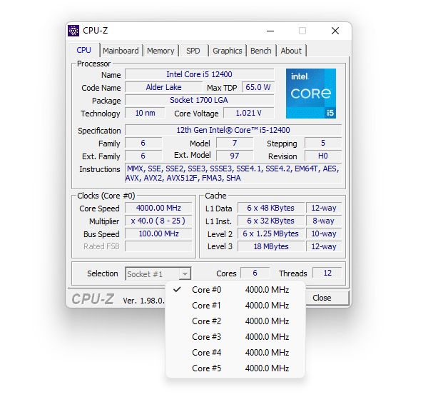Click the Specification field 12th Gen Intel Core
Image resolution: width=428 pixels, height=407 pixels.
click(233, 130)
